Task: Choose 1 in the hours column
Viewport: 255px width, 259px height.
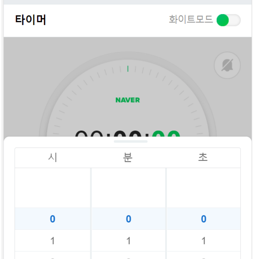Action: click(53, 241)
